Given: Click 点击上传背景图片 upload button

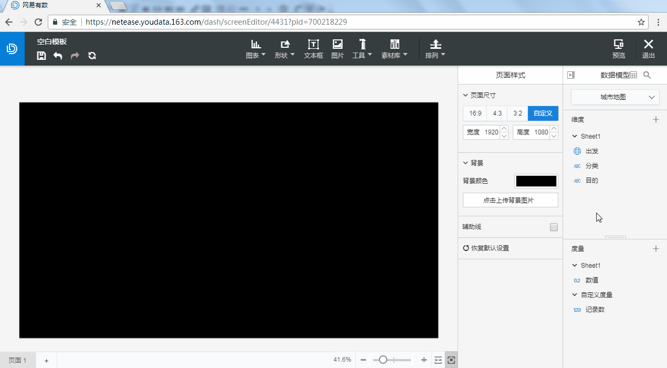Looking at the screenshot, I should [x=510, y=200].
